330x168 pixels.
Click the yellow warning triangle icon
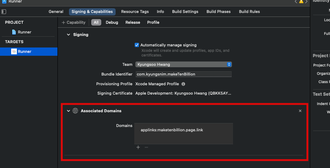pyautogui.click(x=301, y=1)
